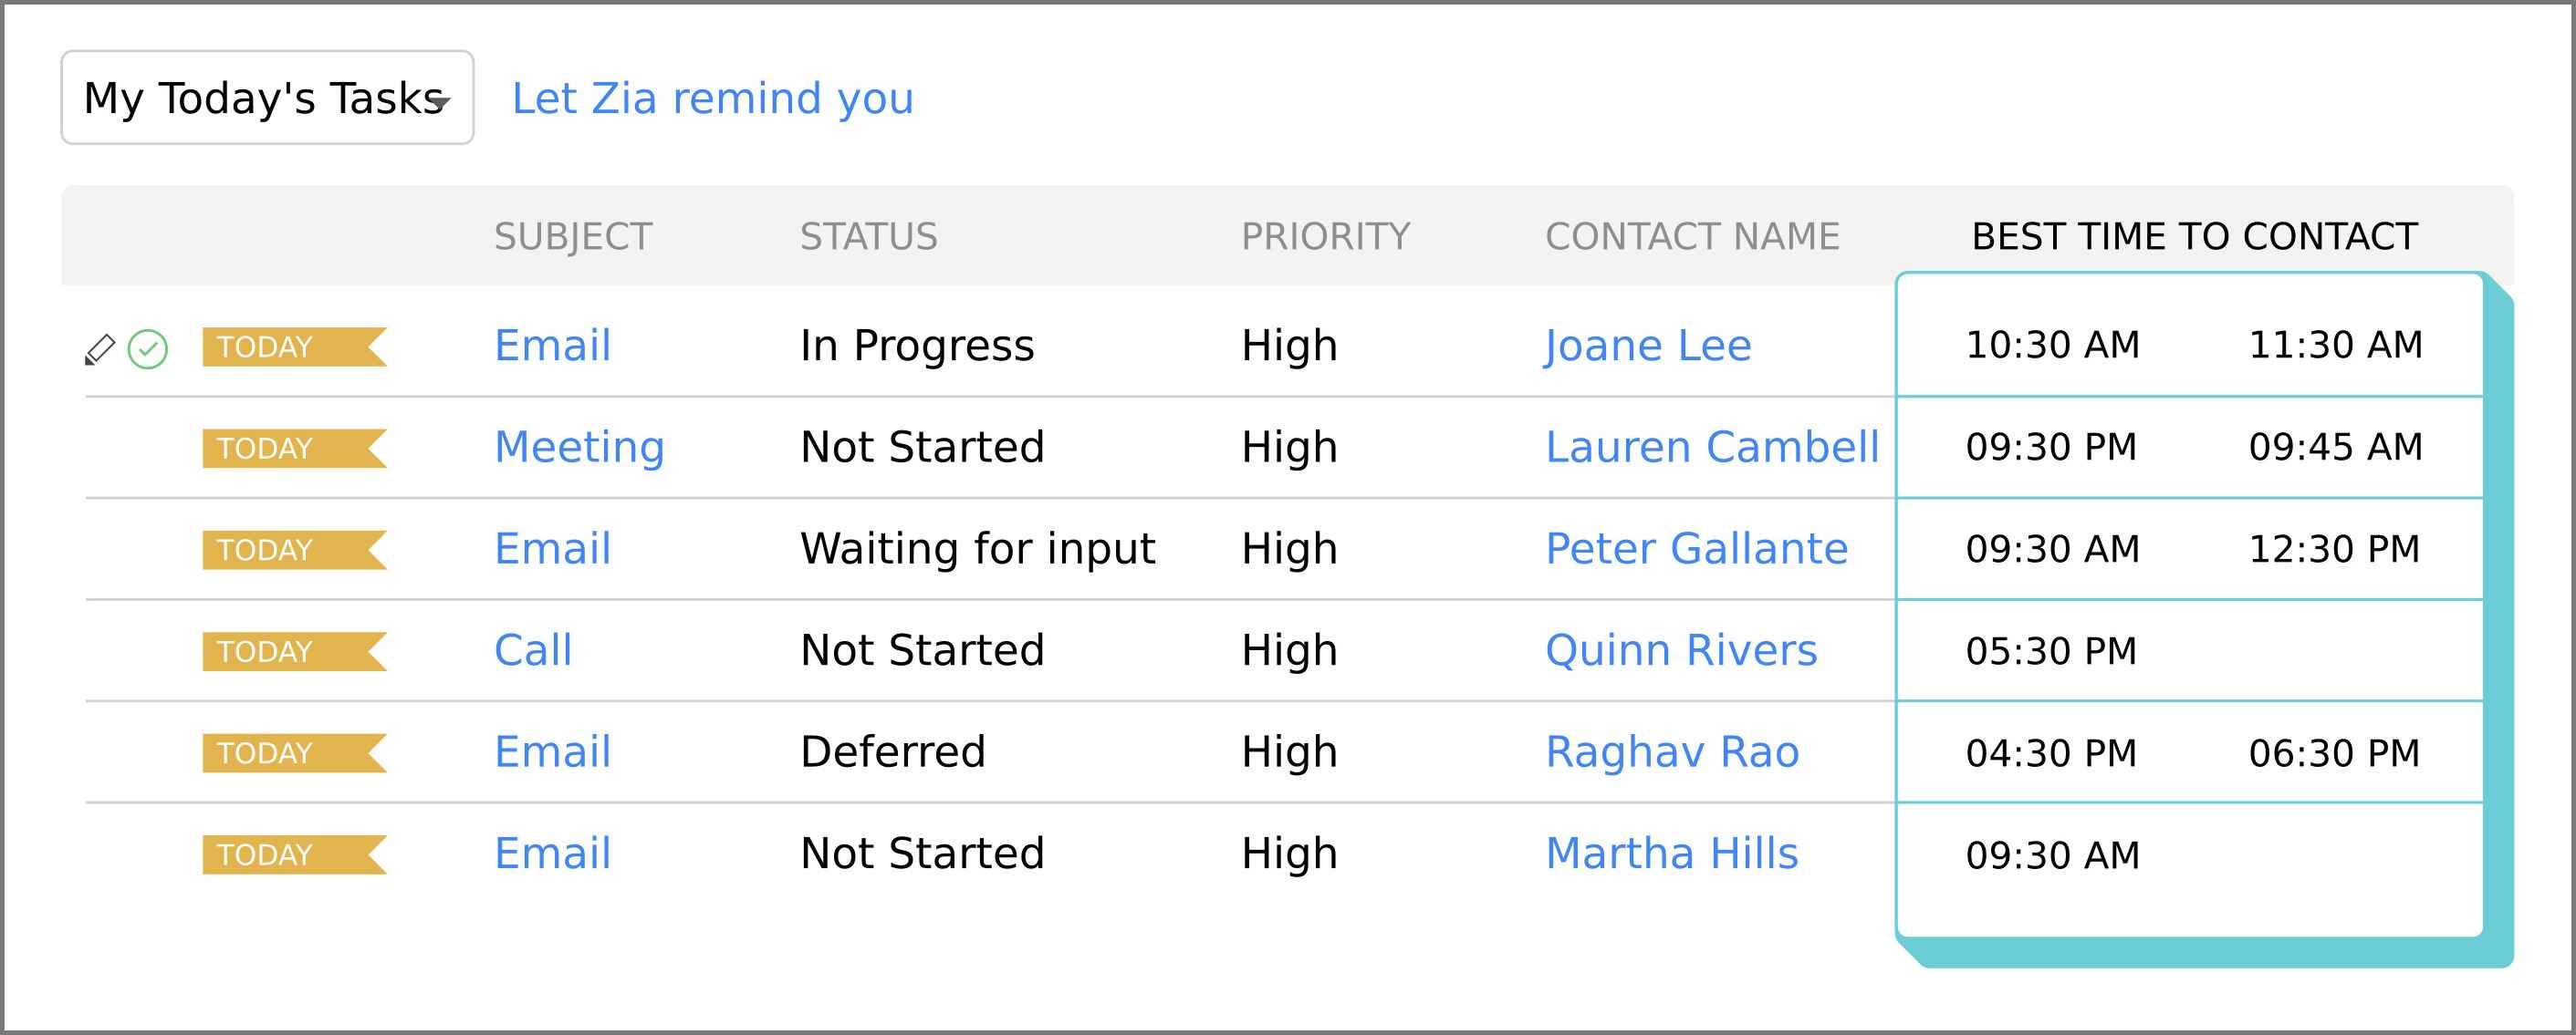Click the PRIORITY column header
This screenshot has width=2576, height=1035.
[1325, 237]
